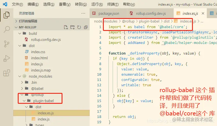Open the 转到(G) menu
This screenshot has height=126, width=217.
[81, 4]
